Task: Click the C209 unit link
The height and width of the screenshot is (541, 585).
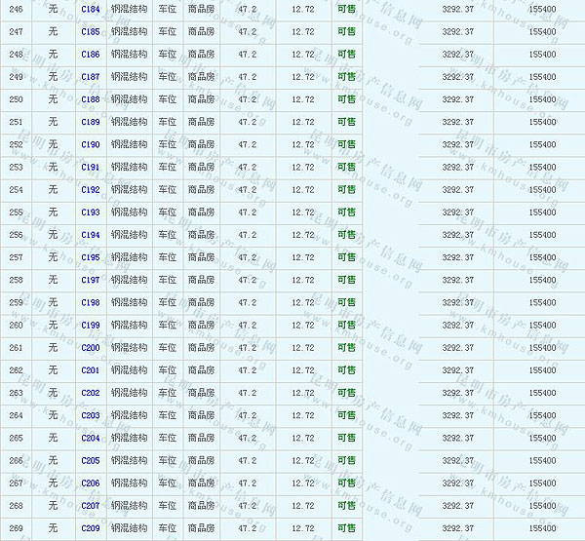Action: (90, 528)
